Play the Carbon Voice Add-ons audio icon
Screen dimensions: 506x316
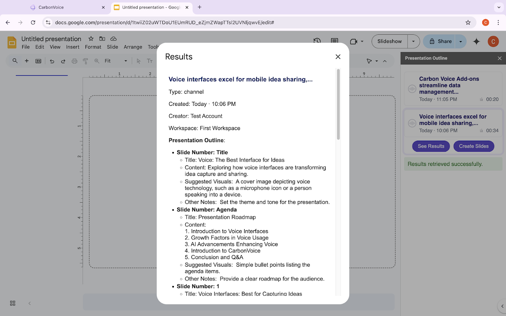(412, 89)
